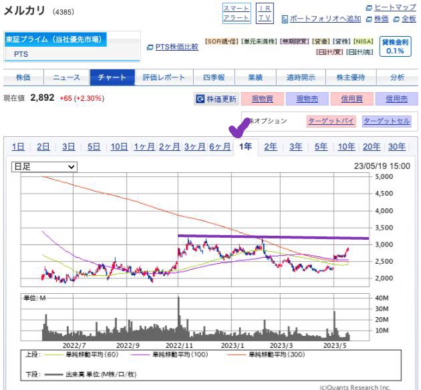Select the 10日 chart period
The height and width of the screenshot is (390, 421).
click(119, 147)
